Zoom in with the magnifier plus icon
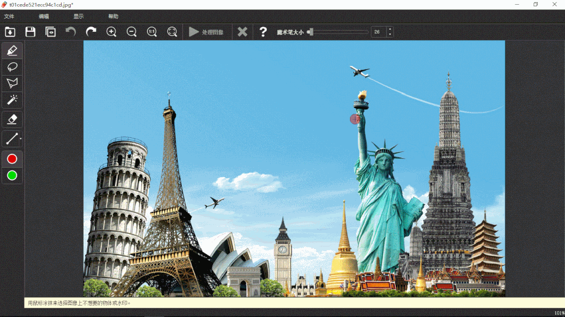The width and height of the screenshot is (565, 317). point(111,32)
